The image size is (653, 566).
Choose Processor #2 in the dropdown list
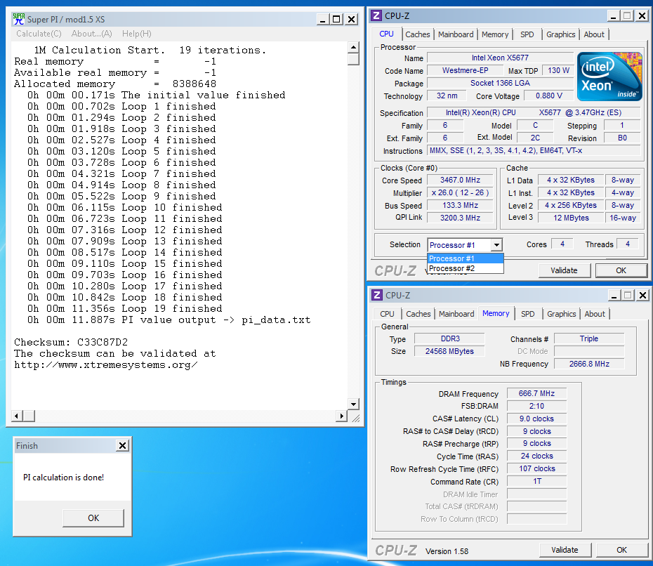[466, 268]
